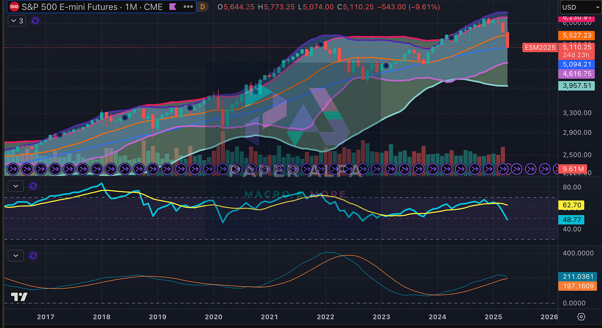This screenshot has width=602, height=328.
Task: Click purple sync icon in MACD pane
Action: 33,256
